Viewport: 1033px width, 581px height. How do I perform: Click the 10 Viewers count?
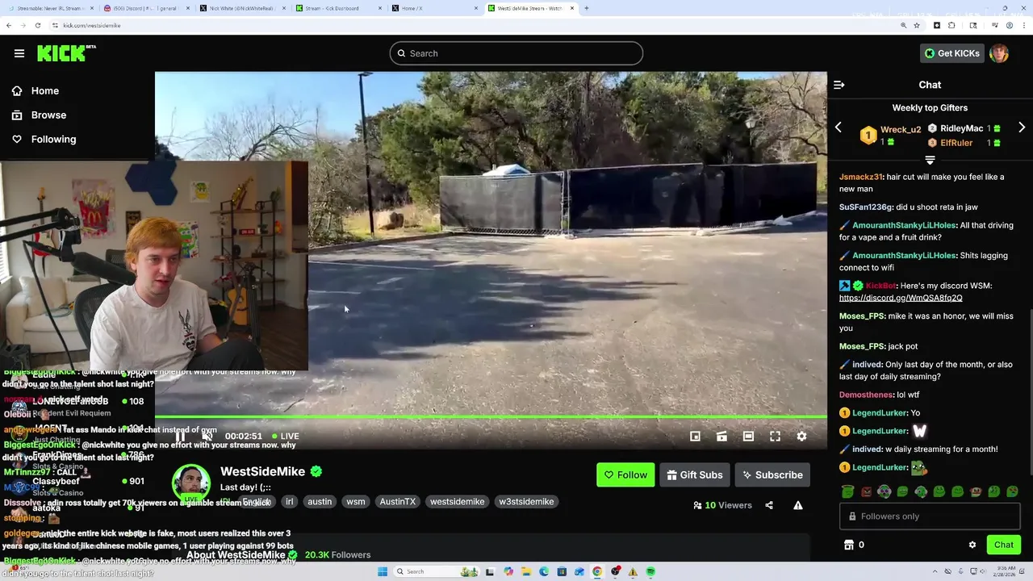(722, 505)
